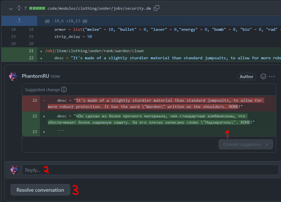Focus the Reply text field
The image size is (281, 202).
pos(150,170)
